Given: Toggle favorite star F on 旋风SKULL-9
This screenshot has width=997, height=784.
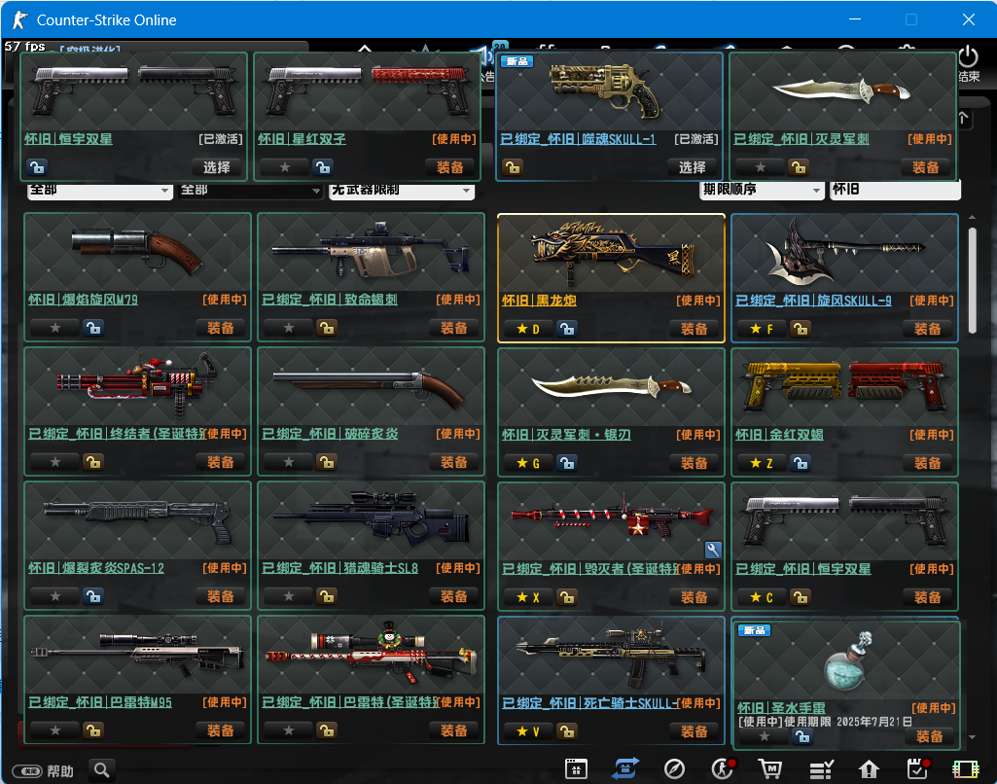Looking at the screenshot, I should 761,329.
